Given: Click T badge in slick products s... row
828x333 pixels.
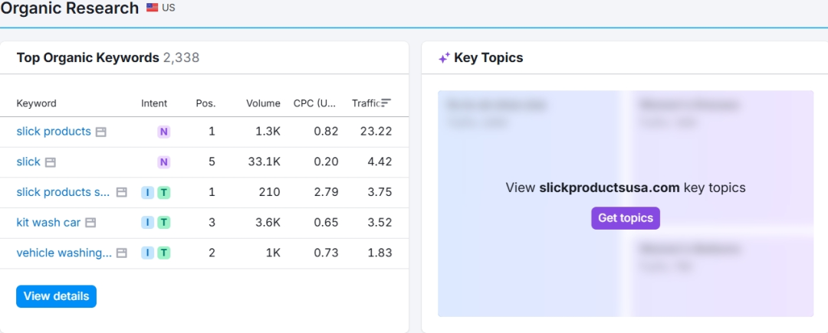Looking at the screenshot, I should (164, 192).
